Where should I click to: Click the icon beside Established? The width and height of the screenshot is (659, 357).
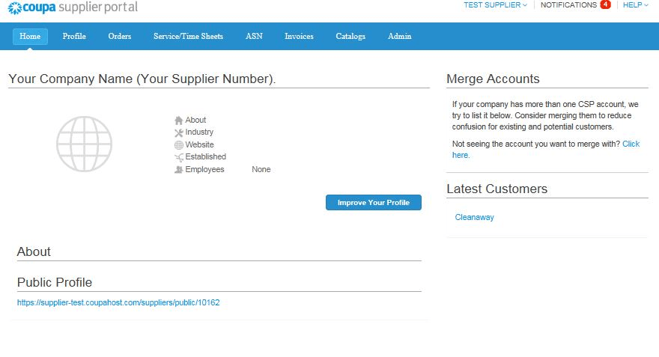[178, 157]
